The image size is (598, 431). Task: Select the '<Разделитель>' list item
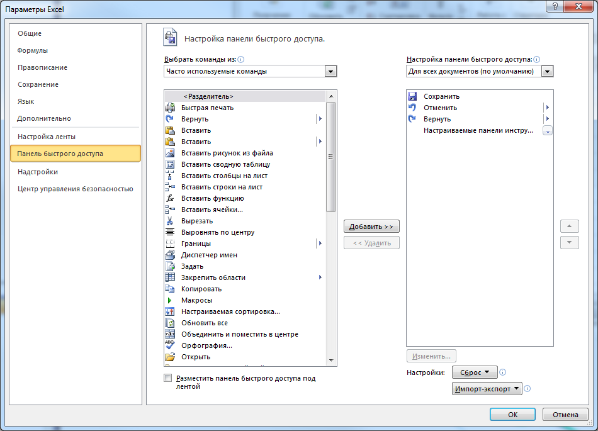[245, 96]
